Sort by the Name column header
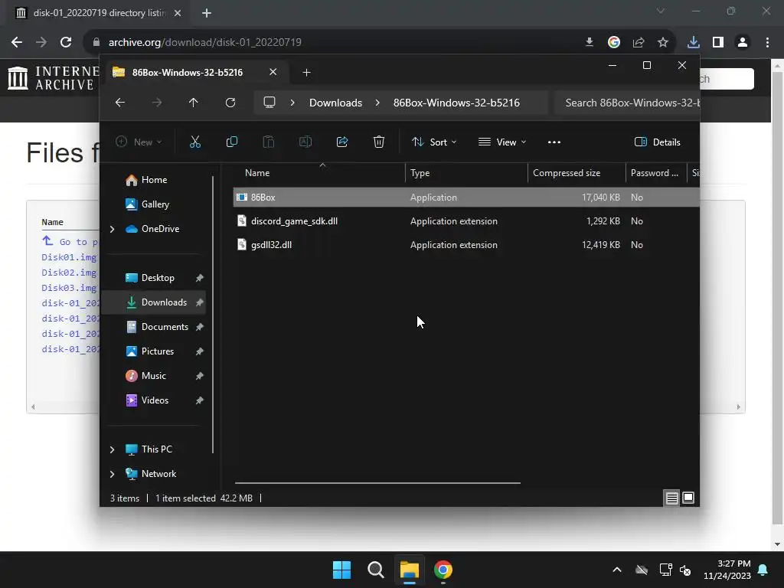The width and height of the screenshot is (784, 588). (x=320, y=173)
